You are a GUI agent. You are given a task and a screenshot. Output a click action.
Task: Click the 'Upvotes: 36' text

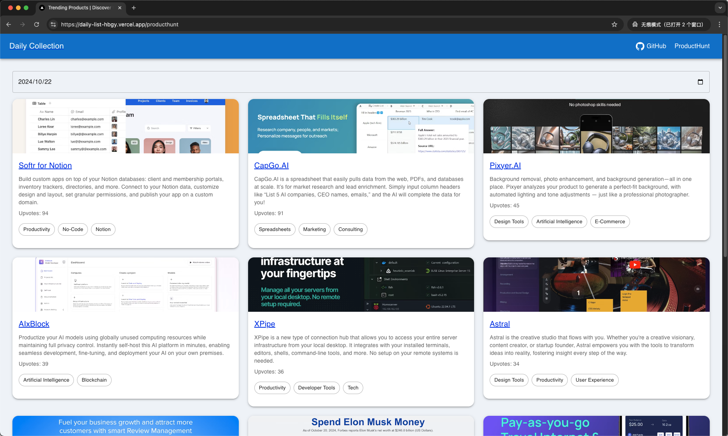click(269, 372)
